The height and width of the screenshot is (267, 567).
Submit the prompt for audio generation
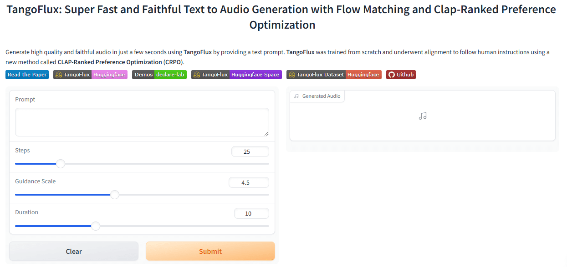click(210, 251)
